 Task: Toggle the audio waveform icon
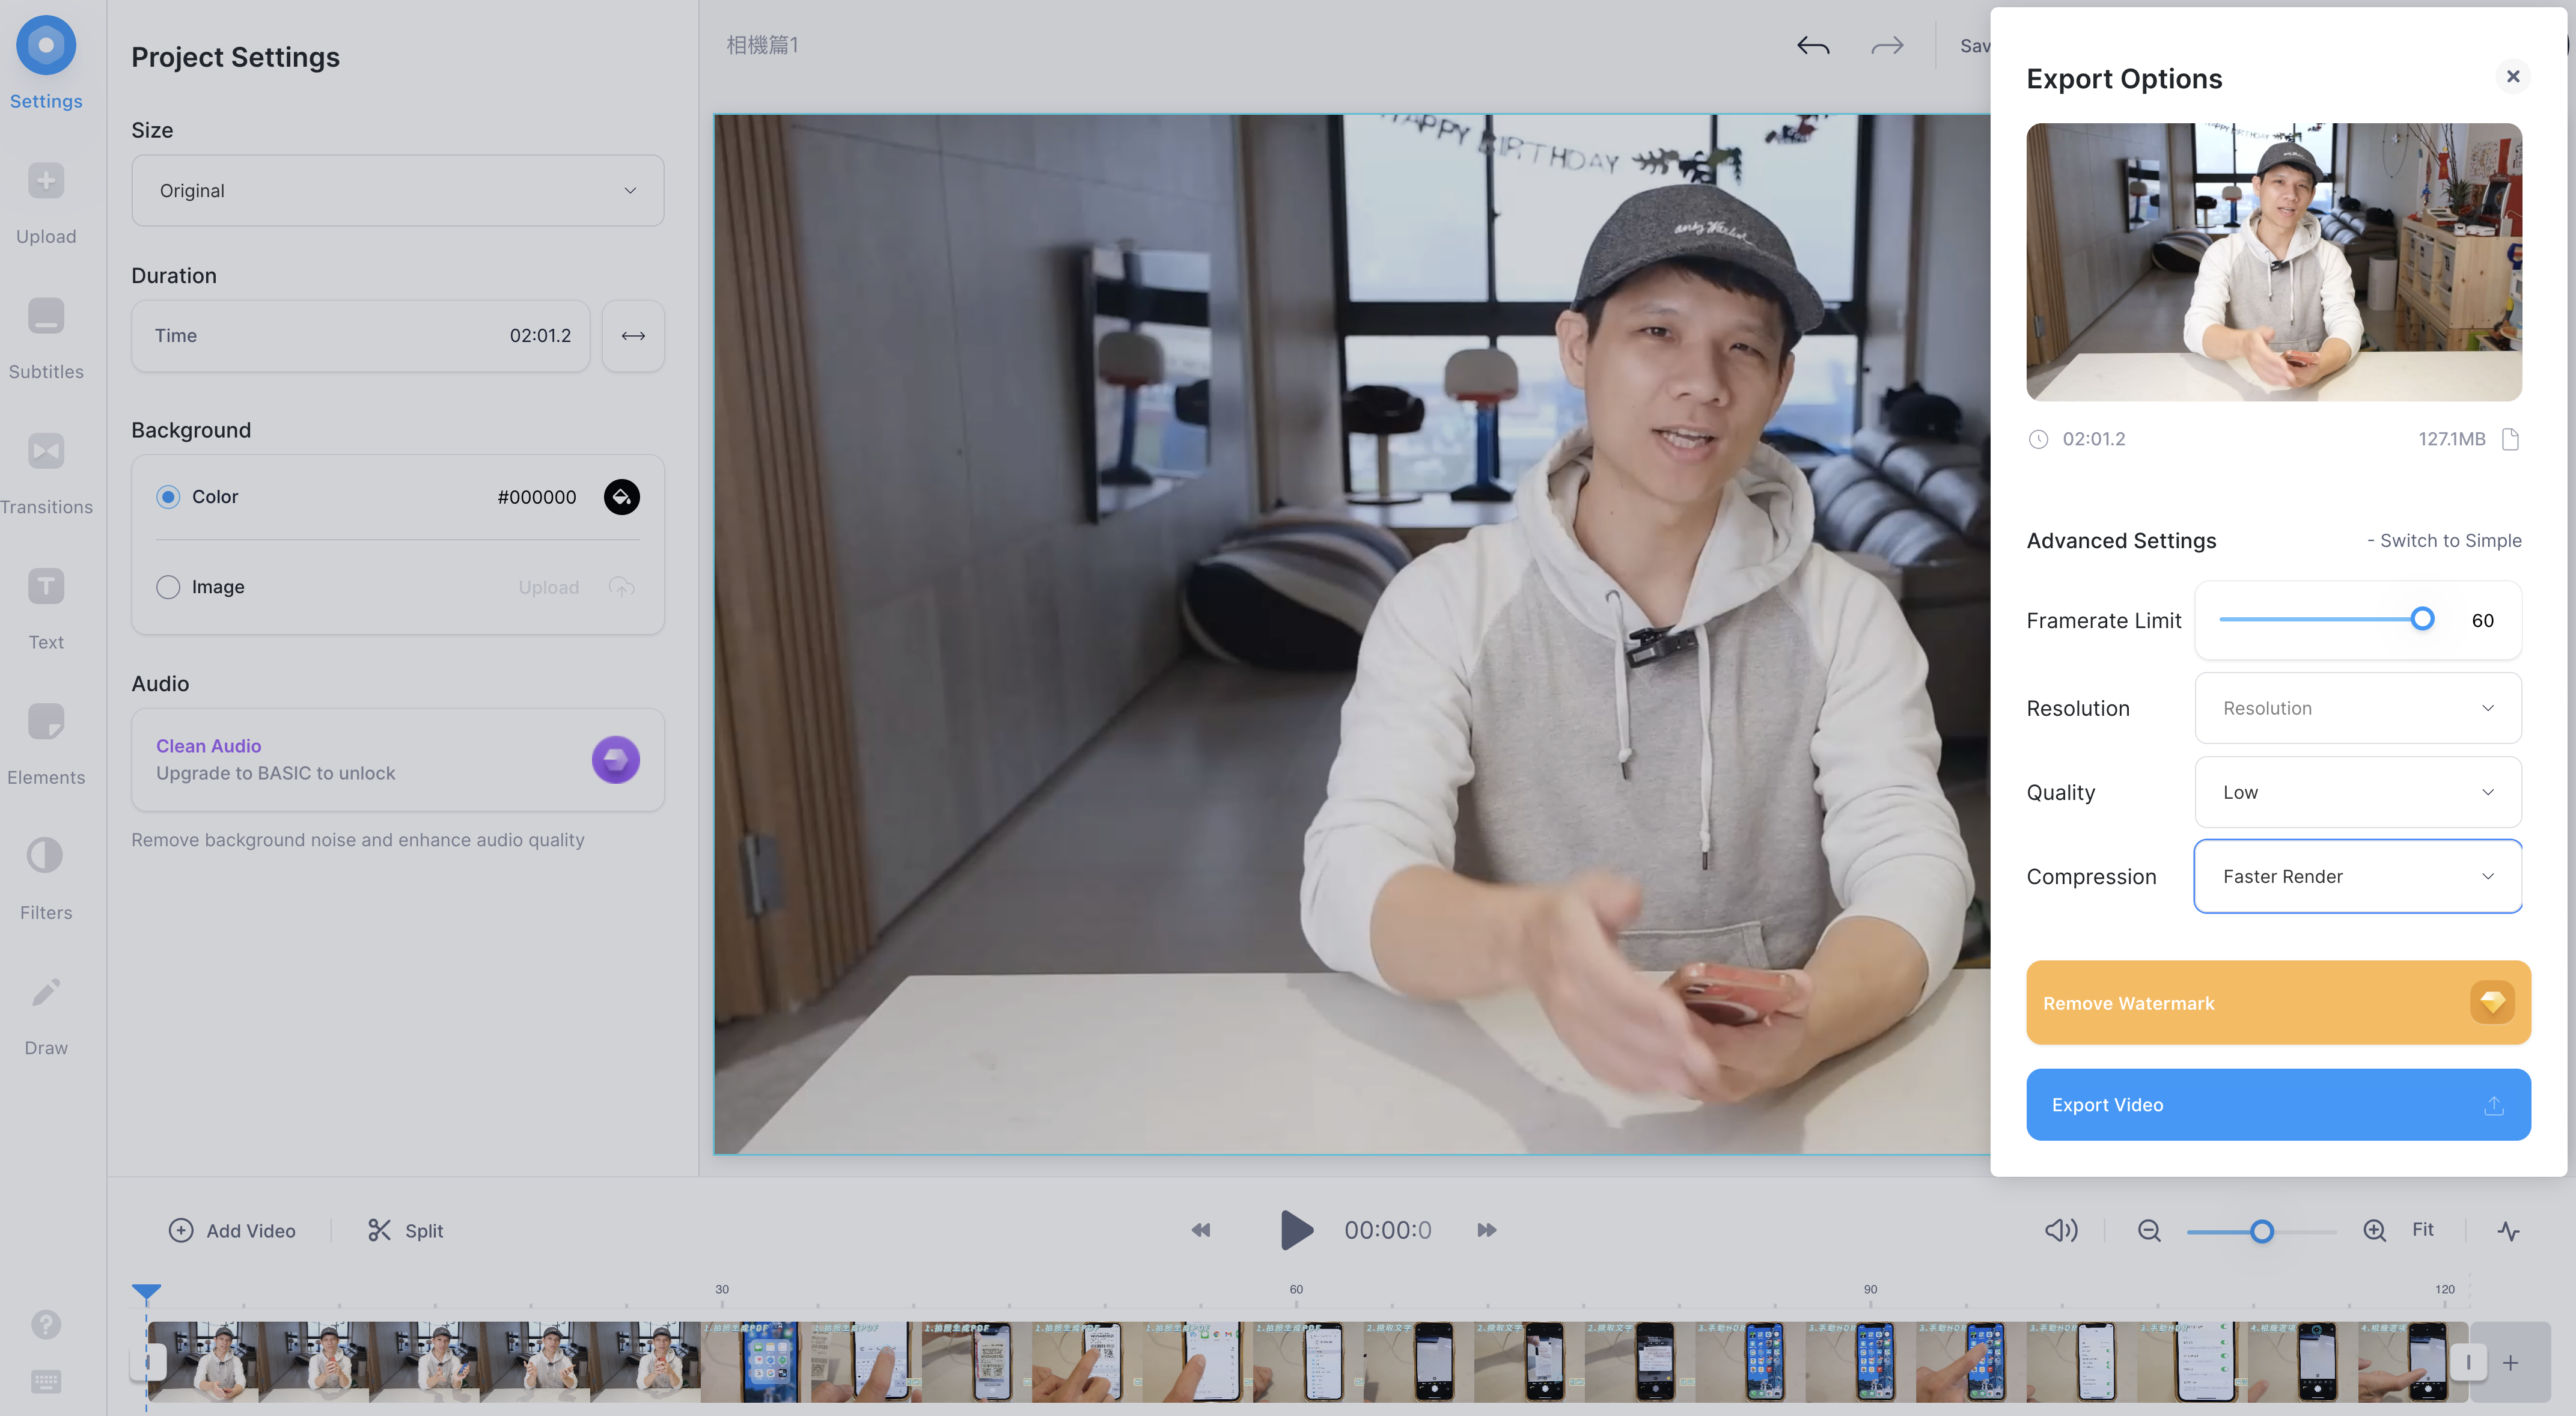(x=2508, y=1230)
